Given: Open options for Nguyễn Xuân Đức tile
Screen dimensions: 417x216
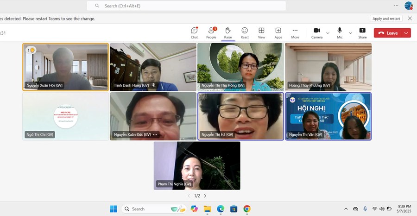Looking at the screenshot, I should coord(155,135).
